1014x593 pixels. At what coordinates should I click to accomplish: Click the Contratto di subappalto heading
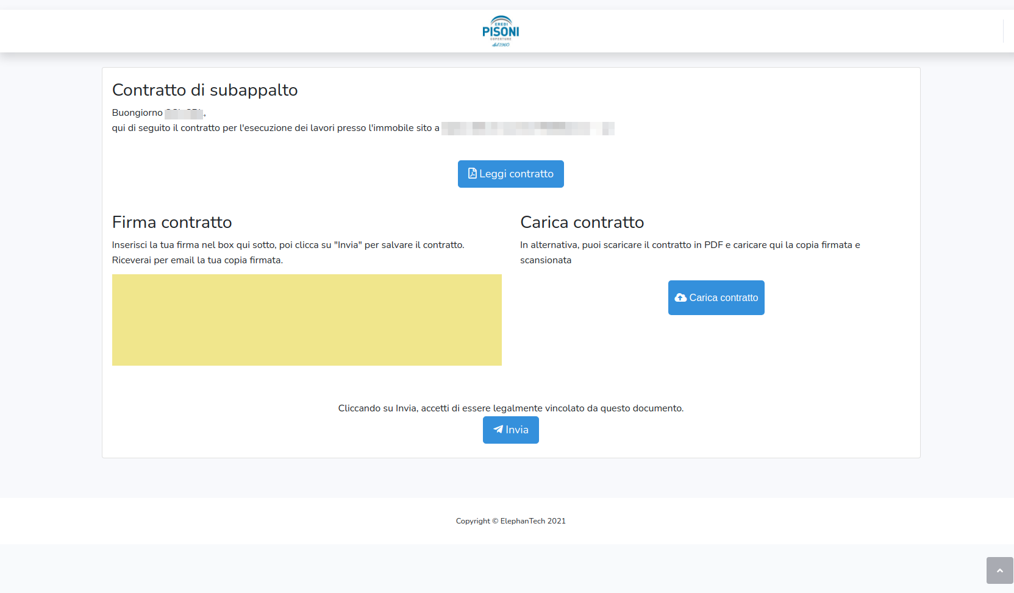(x=205, y=90)
